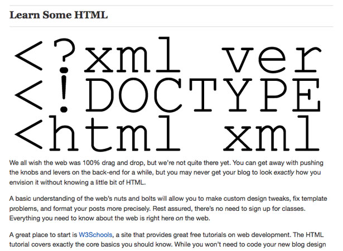Click the paragraph starting A basic understanding

[x=168, y=208]
